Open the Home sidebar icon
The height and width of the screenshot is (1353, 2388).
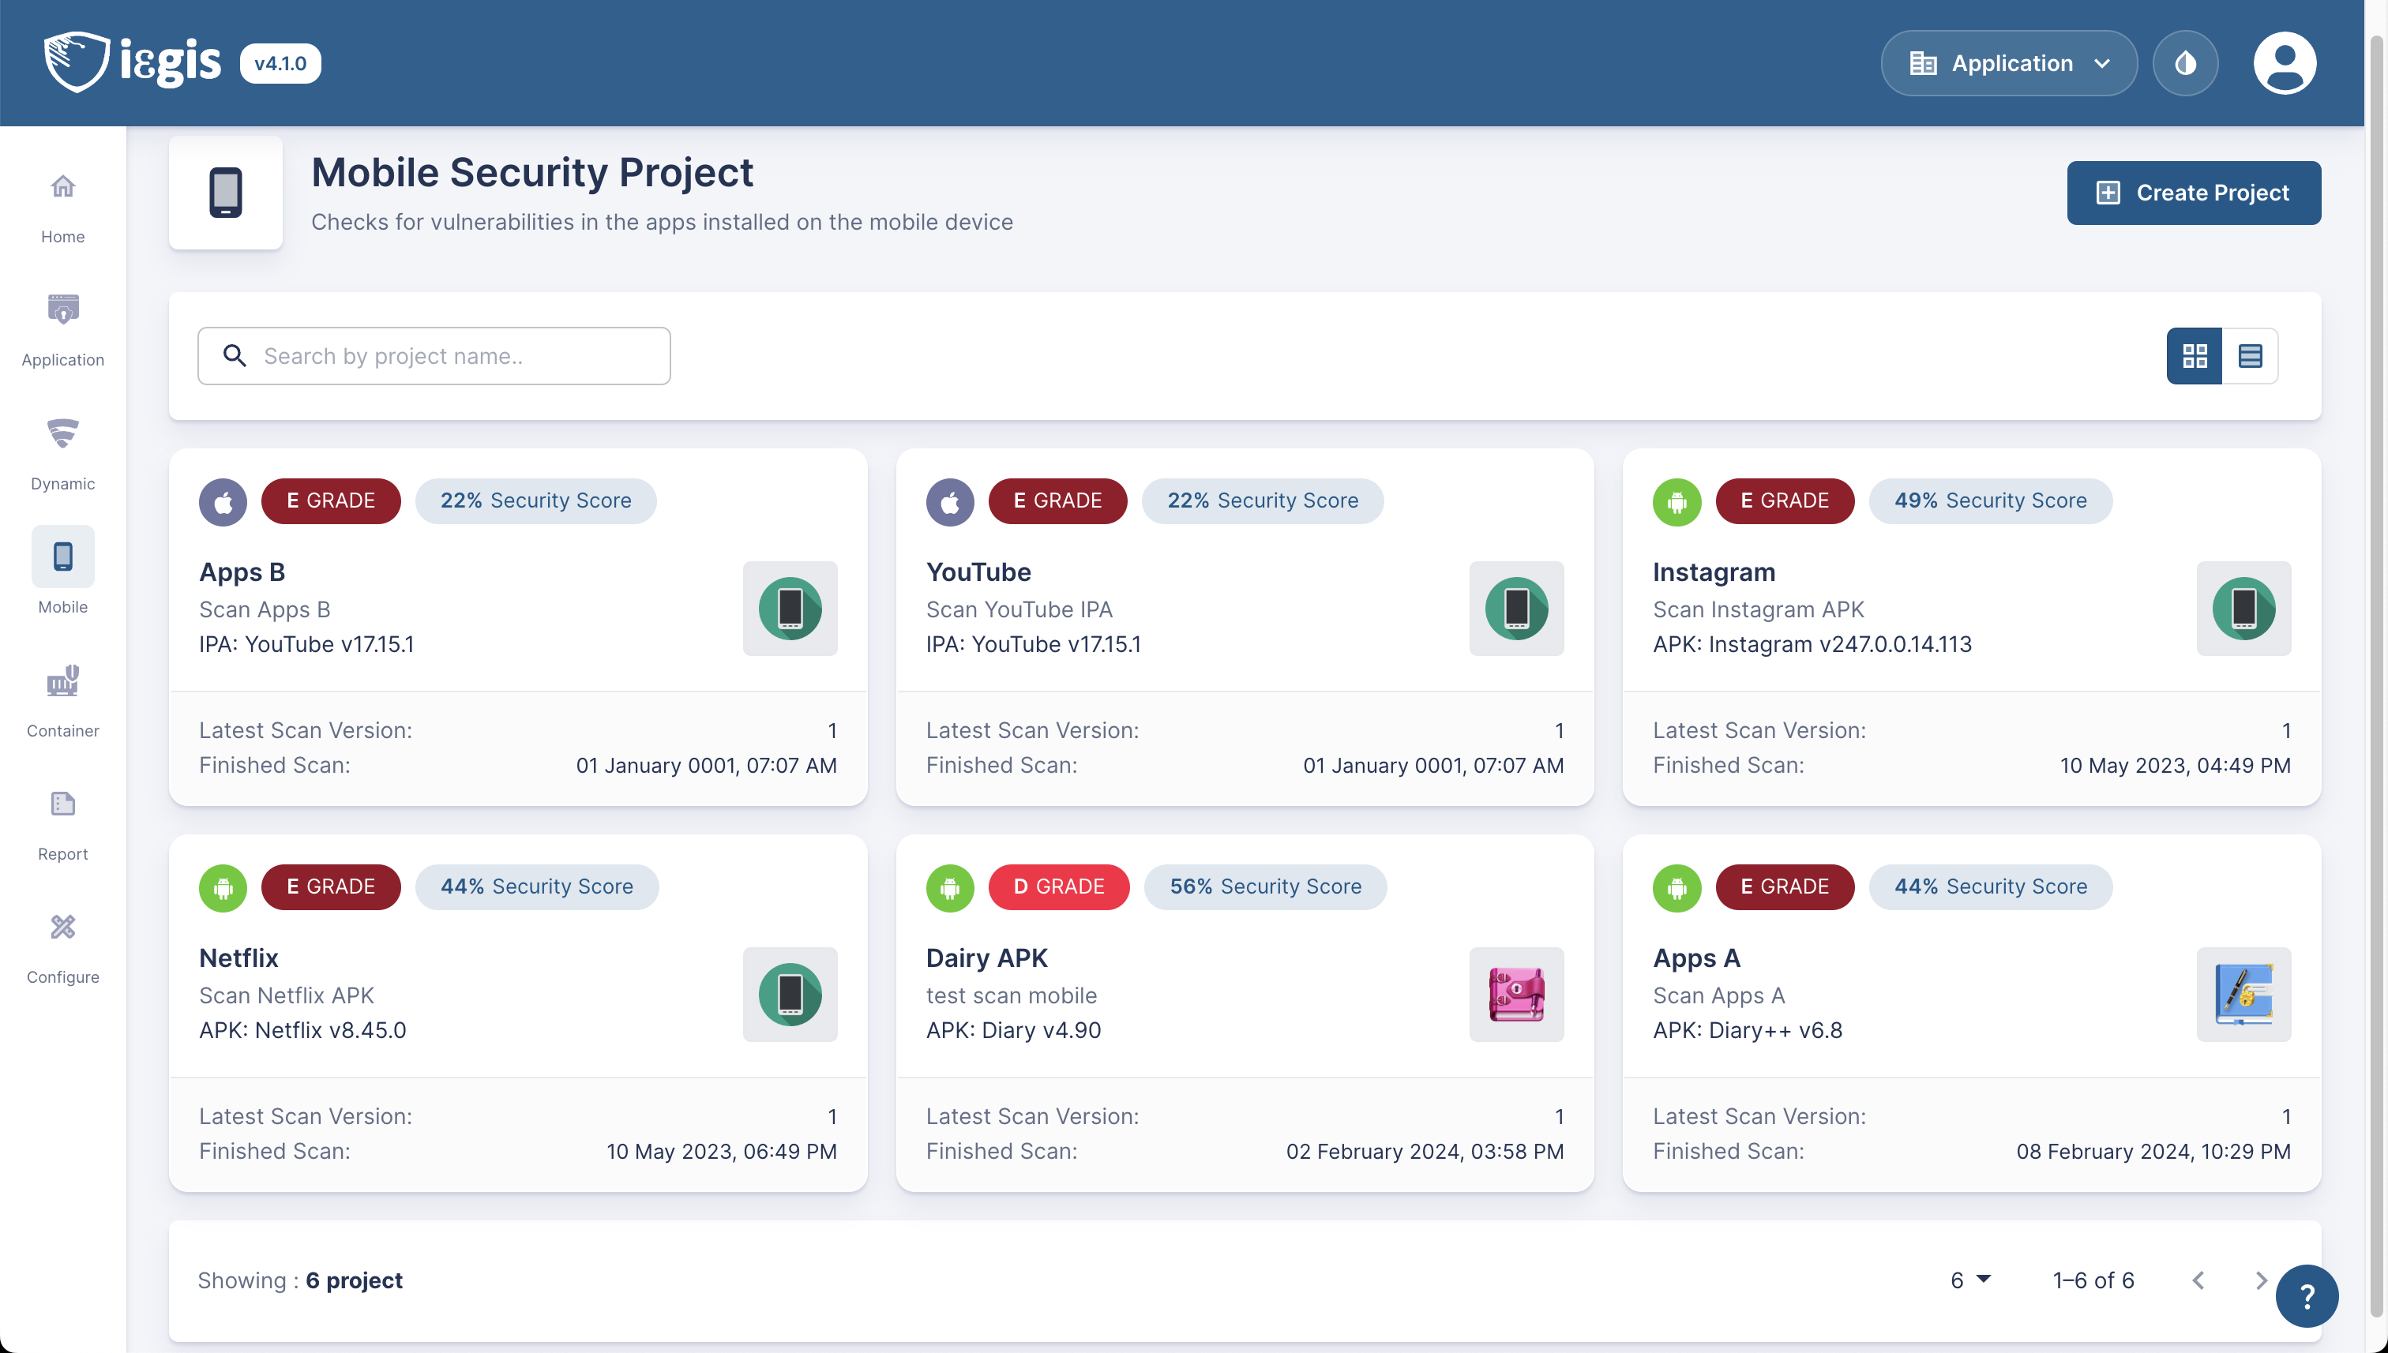pos(62,189)
